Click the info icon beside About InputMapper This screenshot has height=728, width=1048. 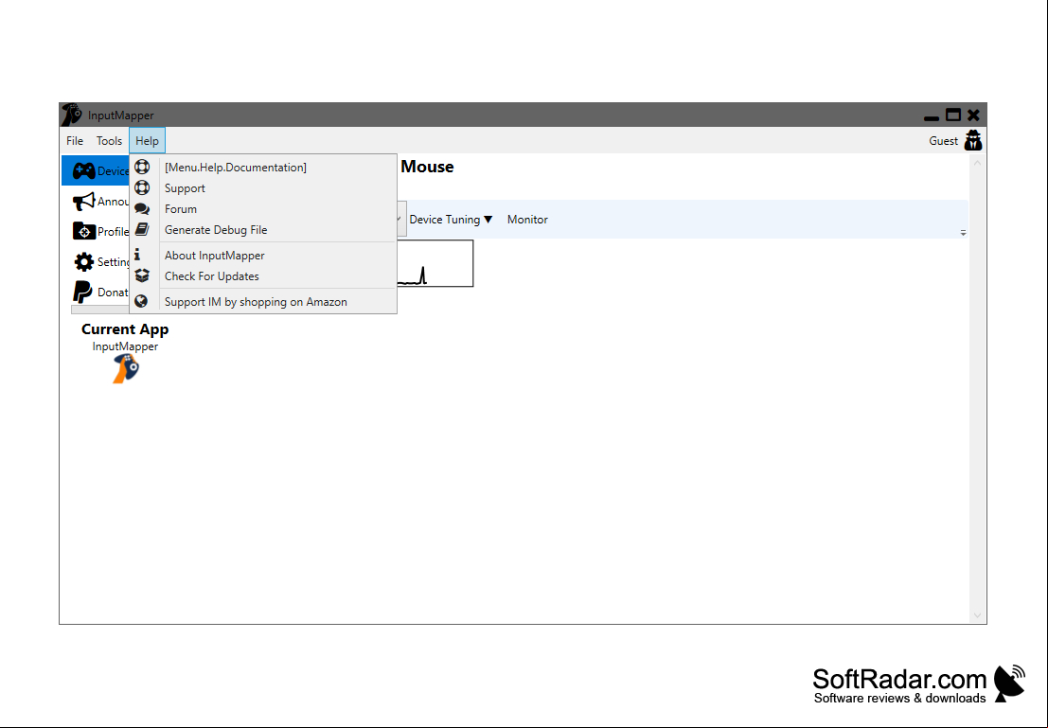coord(137,255)
